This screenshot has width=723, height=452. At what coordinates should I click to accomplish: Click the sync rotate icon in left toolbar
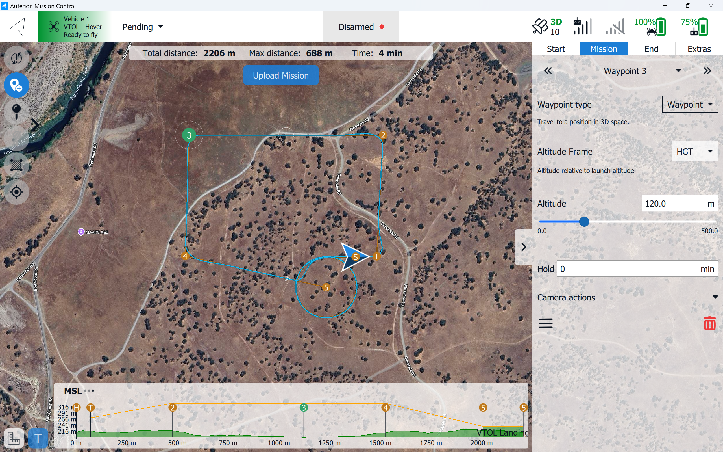pyautogui.click(x=16, y=58)
